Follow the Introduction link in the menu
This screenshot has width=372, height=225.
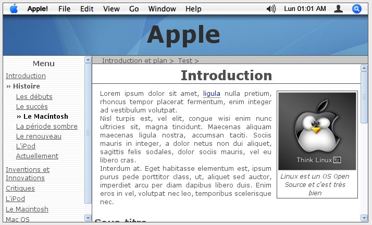point(26,76)
